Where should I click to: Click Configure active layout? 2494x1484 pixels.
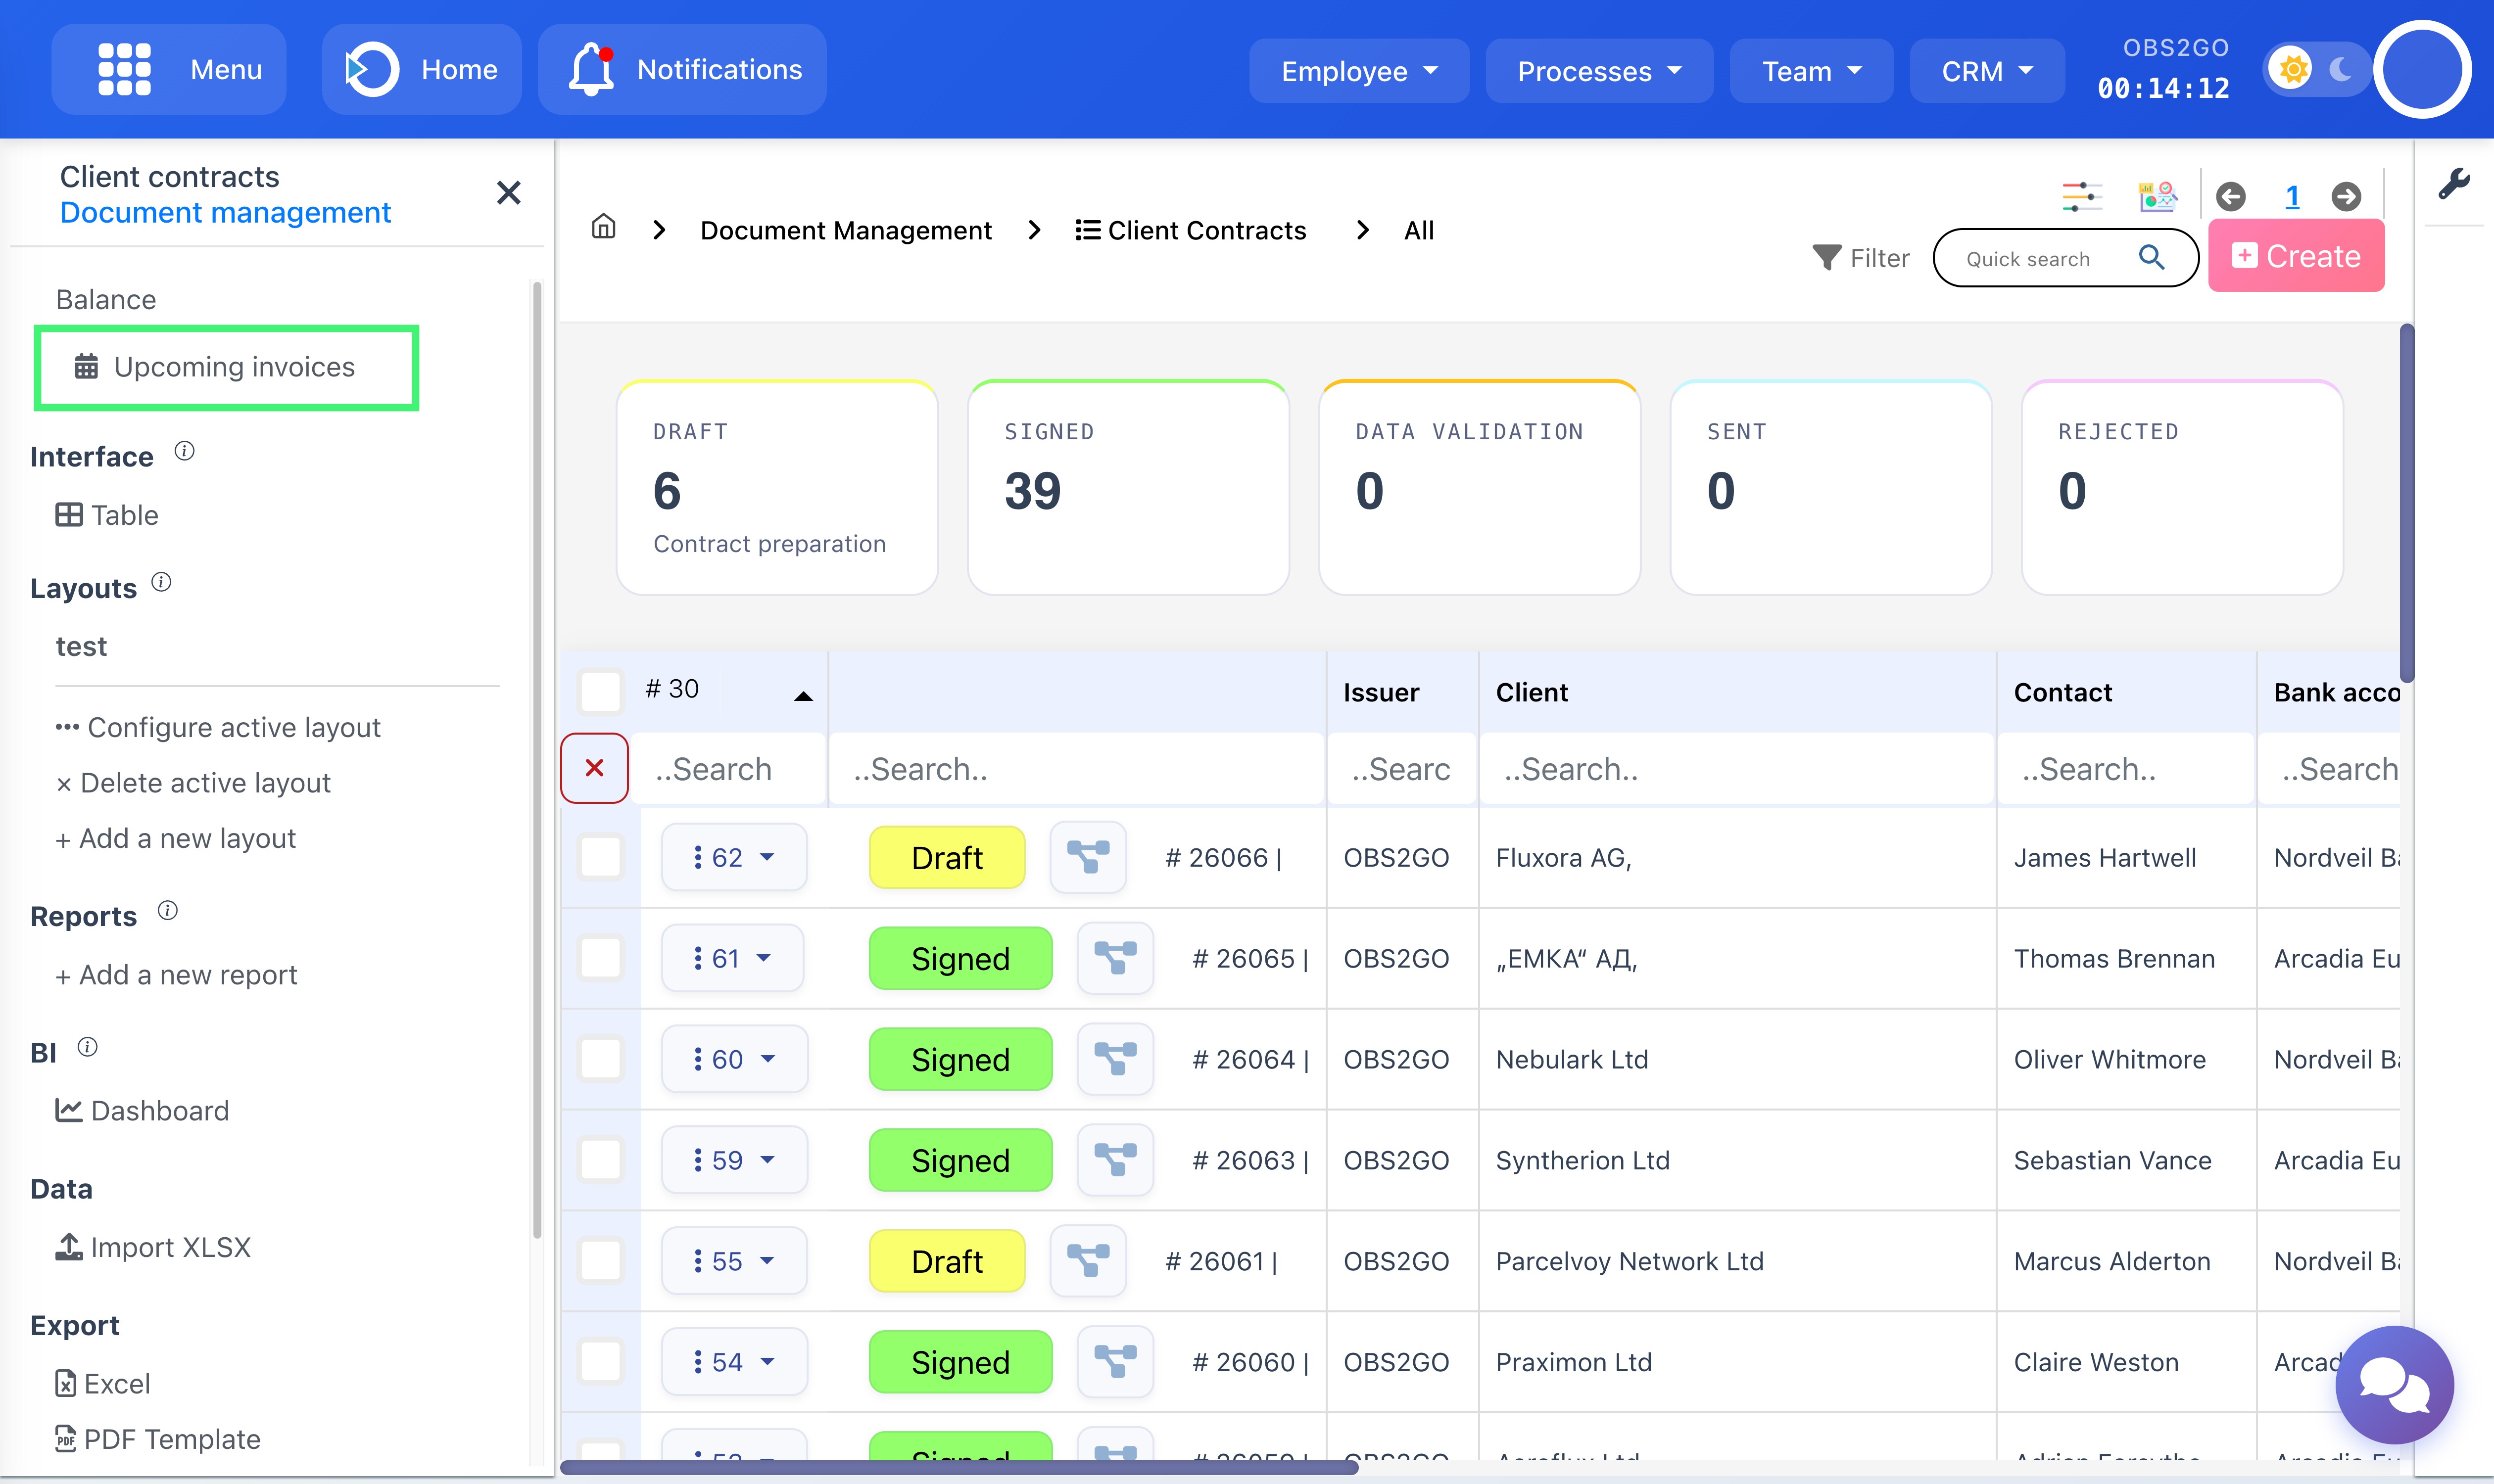218,727
